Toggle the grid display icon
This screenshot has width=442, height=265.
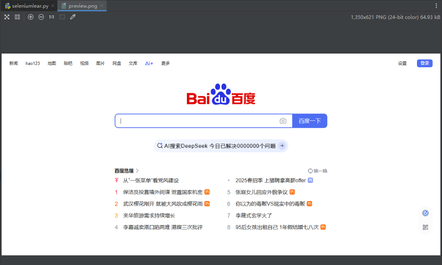pyautogui.click(x=17, y=17)
